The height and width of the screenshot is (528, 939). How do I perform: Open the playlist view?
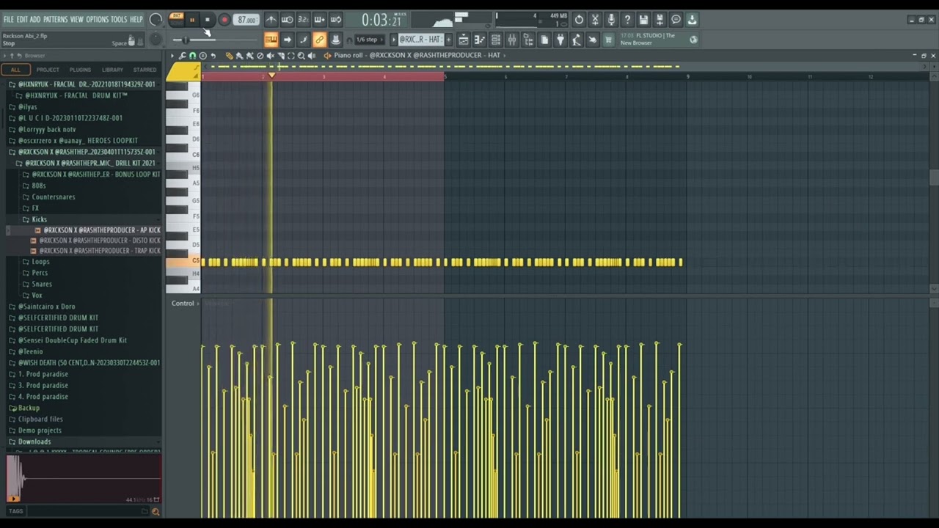click(464, 40)
